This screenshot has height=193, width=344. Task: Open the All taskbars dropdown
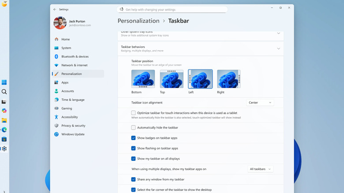pos(260,169)
